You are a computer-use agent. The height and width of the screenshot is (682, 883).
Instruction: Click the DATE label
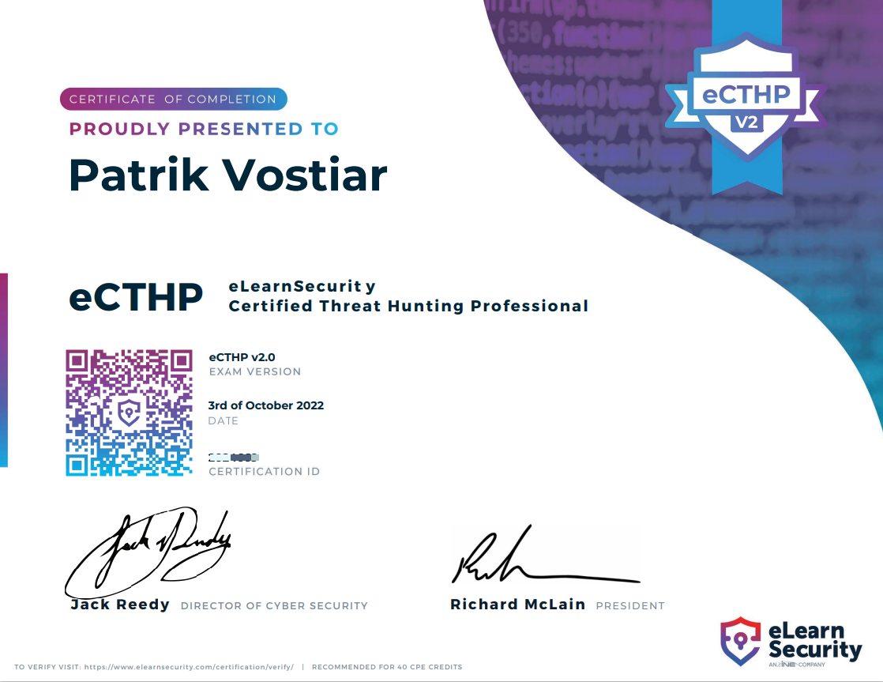[224, 421]
